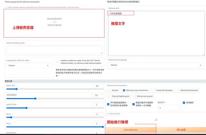Open the Inference text language dropdown

point(156,65)
